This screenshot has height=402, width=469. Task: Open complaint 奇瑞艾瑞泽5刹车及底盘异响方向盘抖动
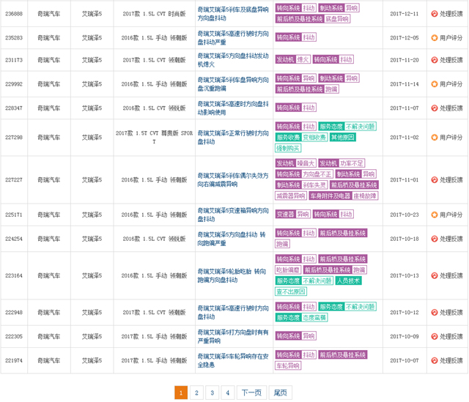click(233, 14)
